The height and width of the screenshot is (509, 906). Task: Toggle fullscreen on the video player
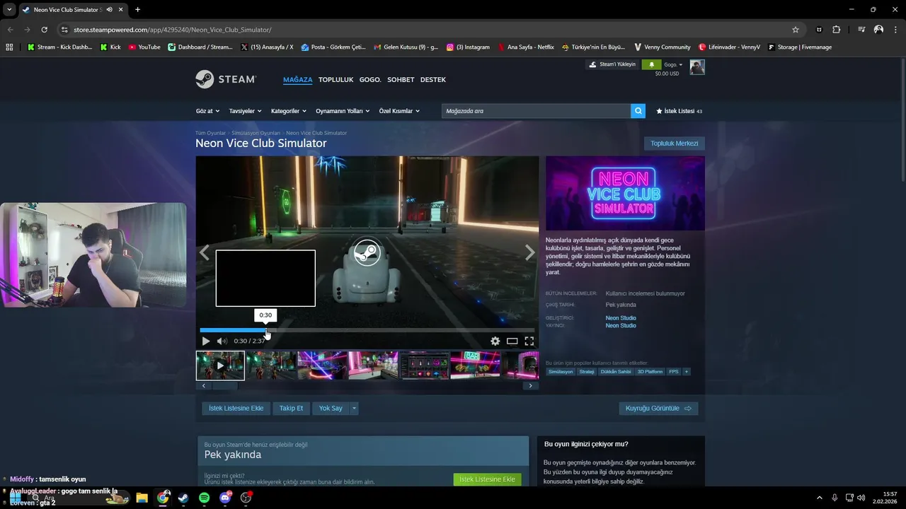(529, 341)
